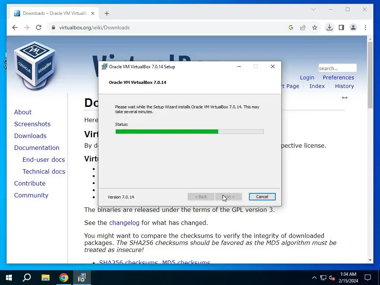Switch to Chrome in taskbar
The width and height of the screenshot is (380, 285).
[x=64, y=278]
